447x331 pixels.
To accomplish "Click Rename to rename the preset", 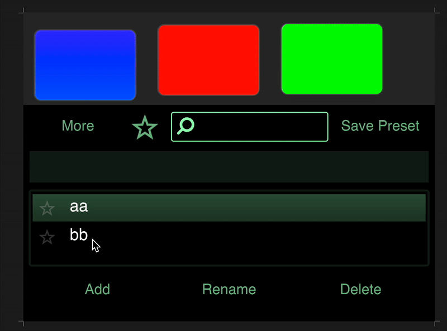I will pos(229,290).
